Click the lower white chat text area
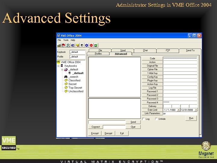This screenshot has height=163, width=217. coord(115,109)
